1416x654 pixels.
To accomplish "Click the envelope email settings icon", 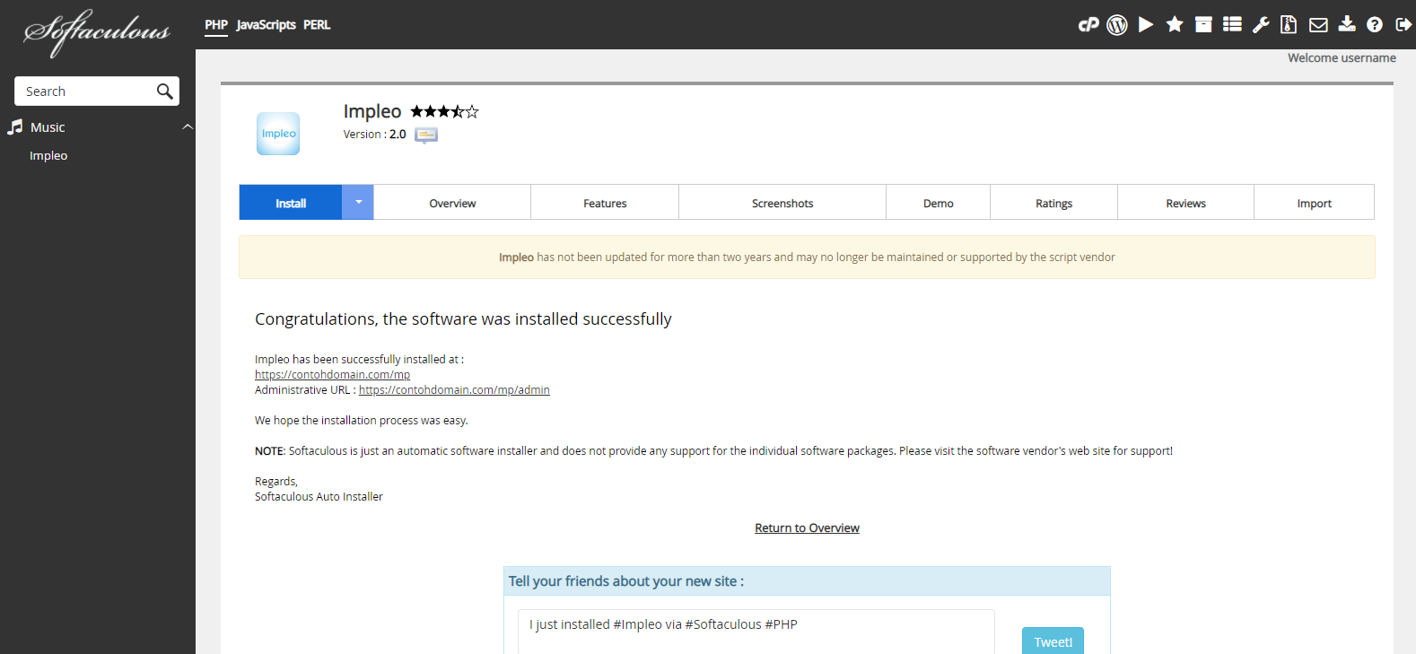I will (x=1318, y=25).
